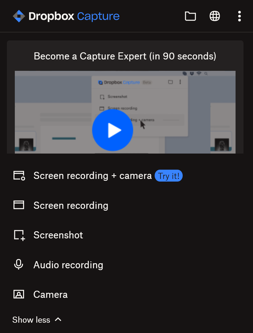This screenshot has width=253, height=333.
Task: Play the Capture Expert tutorial video
Action: click(112, 130)
